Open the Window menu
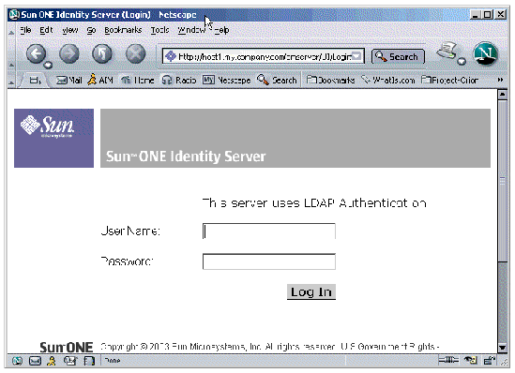The width and height of the screenshot is (515, 373). (x=191, y=30)
